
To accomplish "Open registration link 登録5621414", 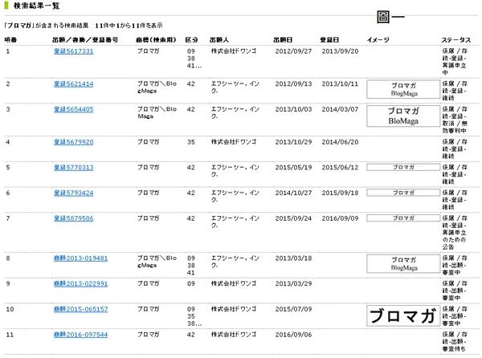I will pyautogui.click(x=73, y=84).
